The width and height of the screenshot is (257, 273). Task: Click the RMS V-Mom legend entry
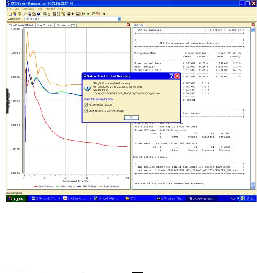[x=87, y=186]
